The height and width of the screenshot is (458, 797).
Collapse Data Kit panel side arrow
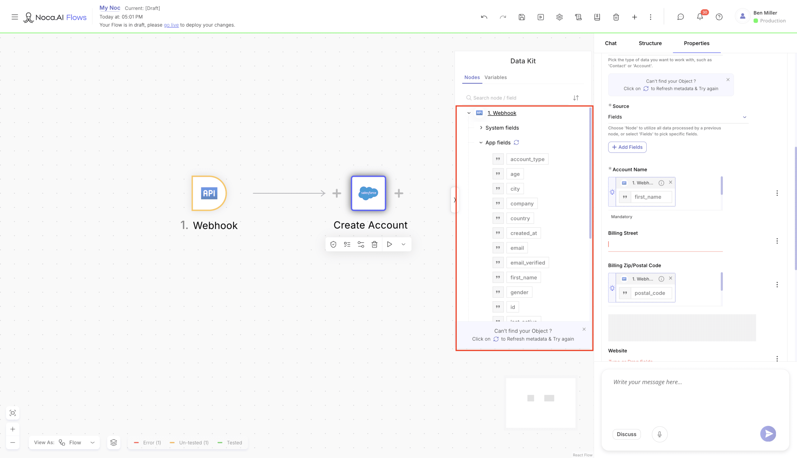[x=455, y=200]
